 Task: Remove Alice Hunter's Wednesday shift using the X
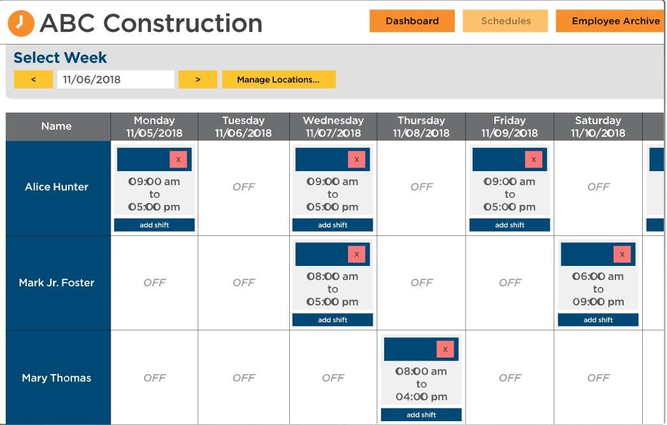point(357,159)
